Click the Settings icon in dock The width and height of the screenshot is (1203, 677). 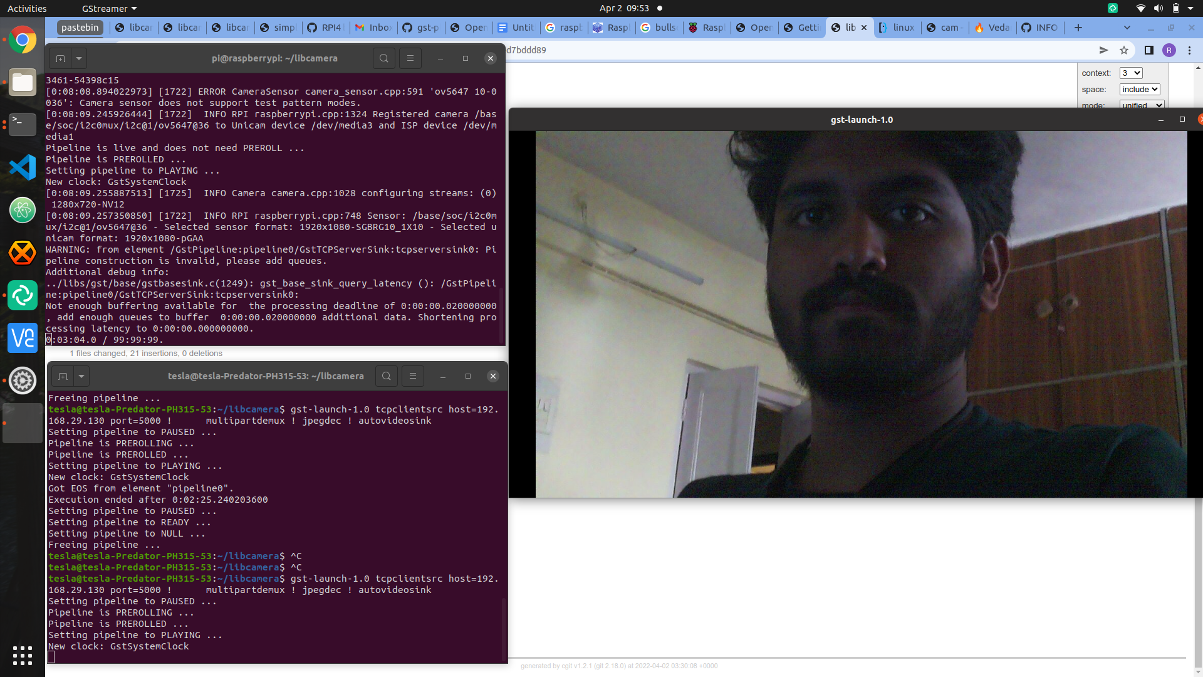tap(23, 380)
